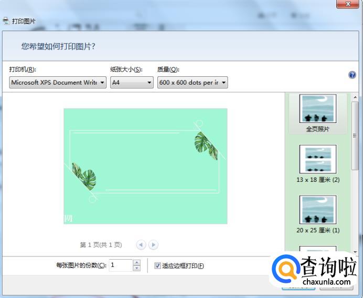
Task: Close the Print Pictures dialog
Action: click(x=348, y=4)
